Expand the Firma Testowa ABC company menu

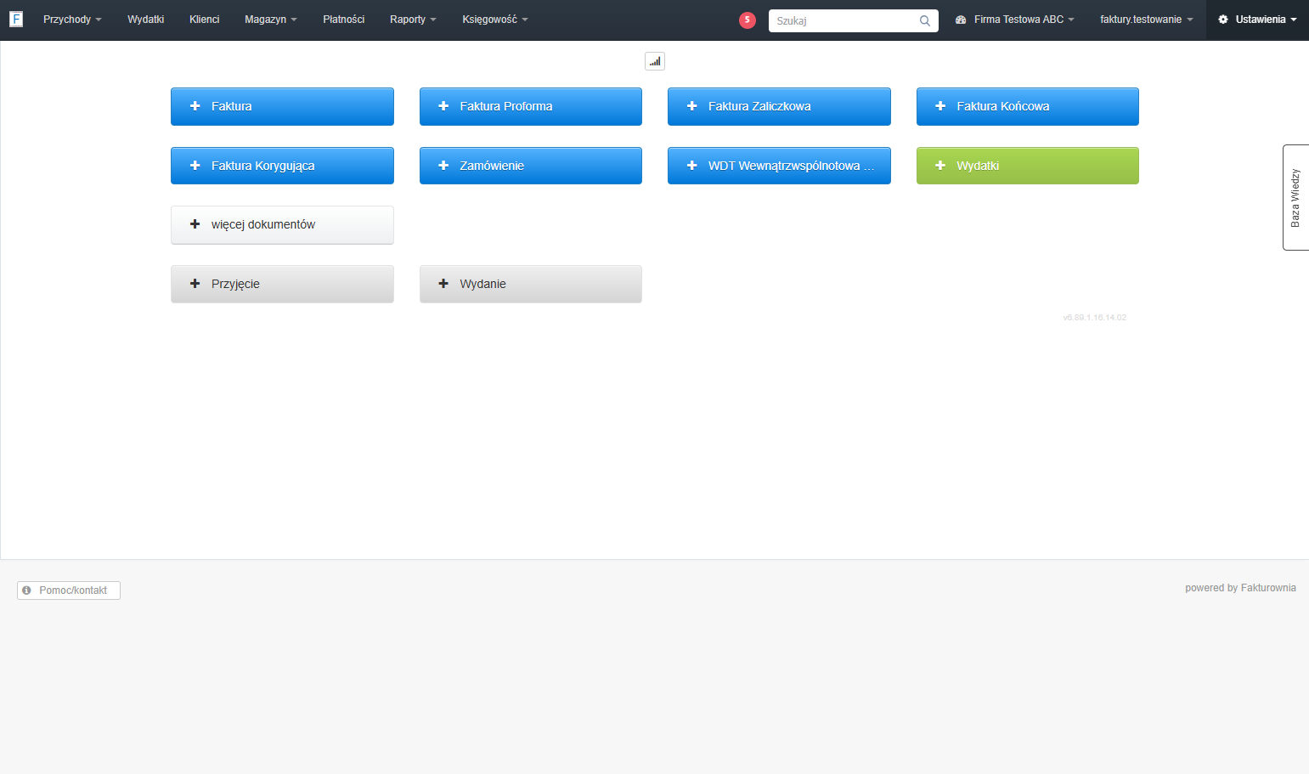click(x=1015, y=20)
